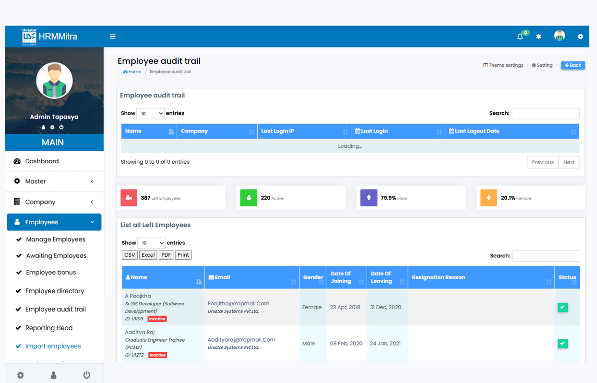Click the user avatar in top bar
The height and width of the screenshot is (383, 597).
click(x=559, y=36)
